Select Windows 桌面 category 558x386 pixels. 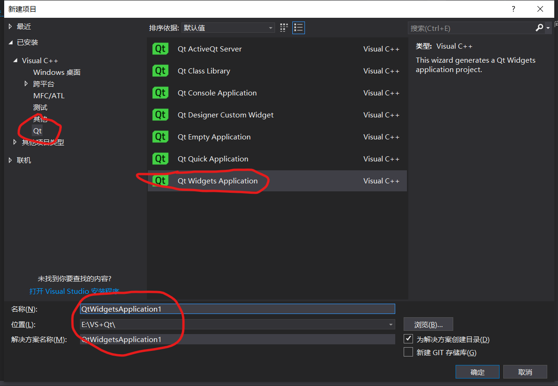[57, 72]
